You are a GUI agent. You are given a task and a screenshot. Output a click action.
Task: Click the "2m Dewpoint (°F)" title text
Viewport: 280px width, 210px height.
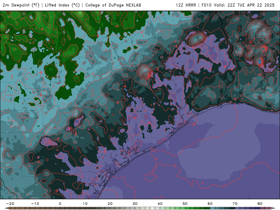[x=21, y=5]
